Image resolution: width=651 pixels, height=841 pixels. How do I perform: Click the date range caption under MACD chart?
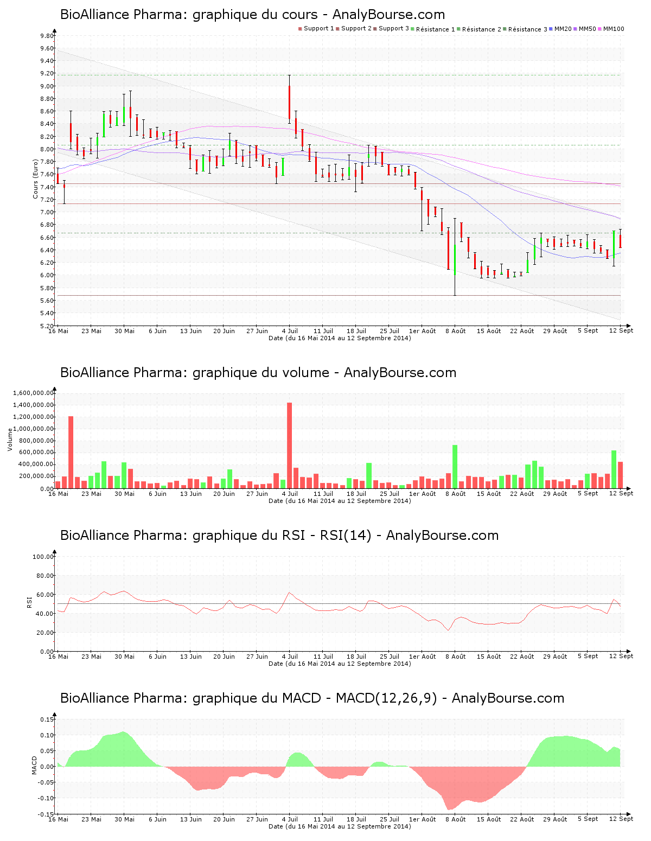coord(340,826)
